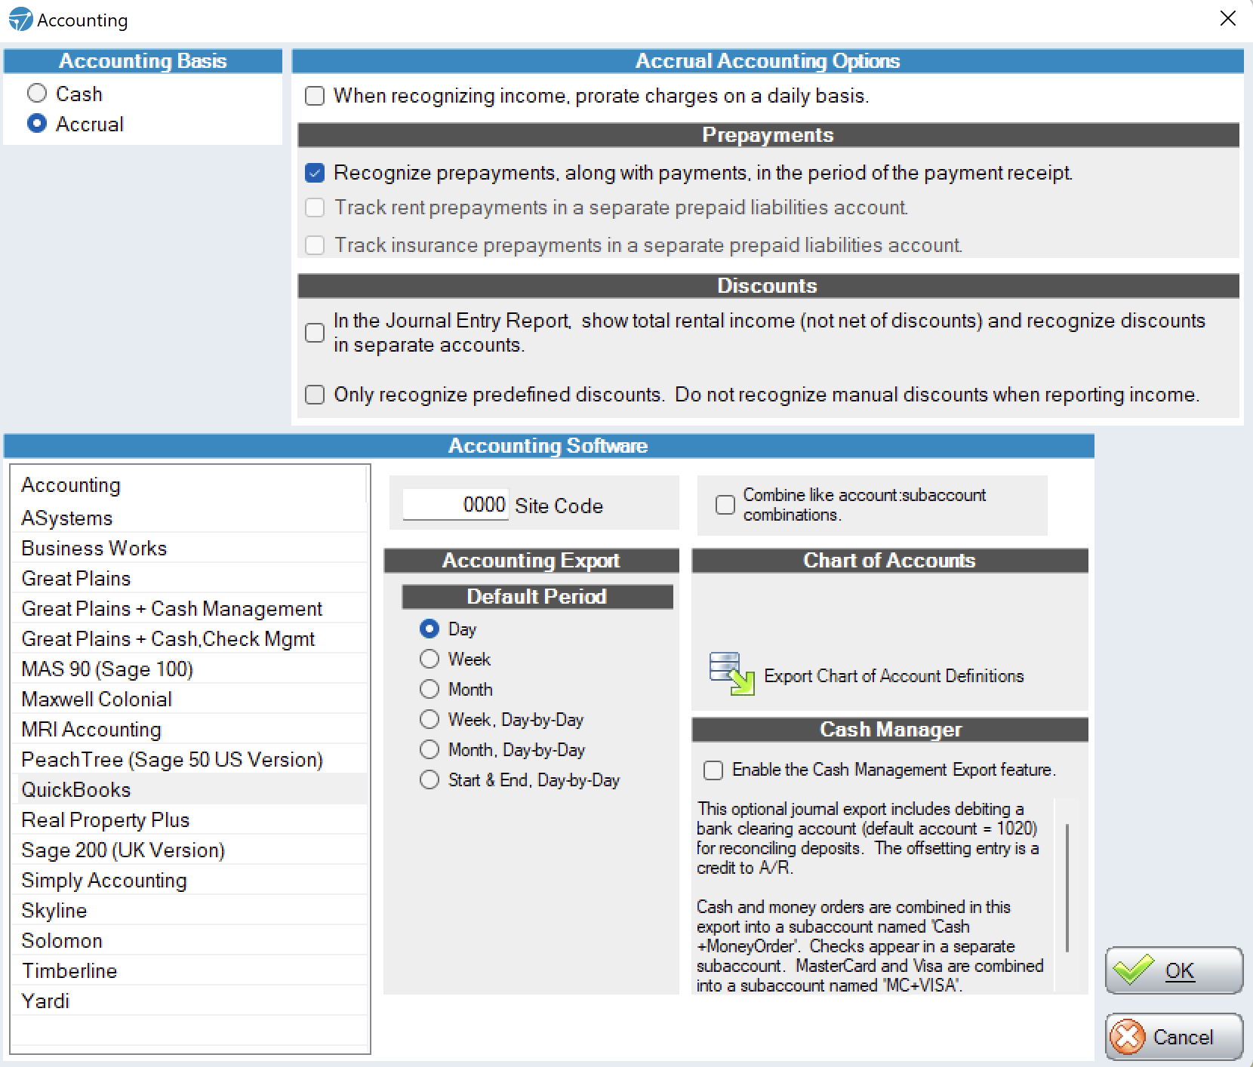The image size is (1253, 1067).
Task: Click the Accounting app logo in title bar
Action: pos(20,20)
